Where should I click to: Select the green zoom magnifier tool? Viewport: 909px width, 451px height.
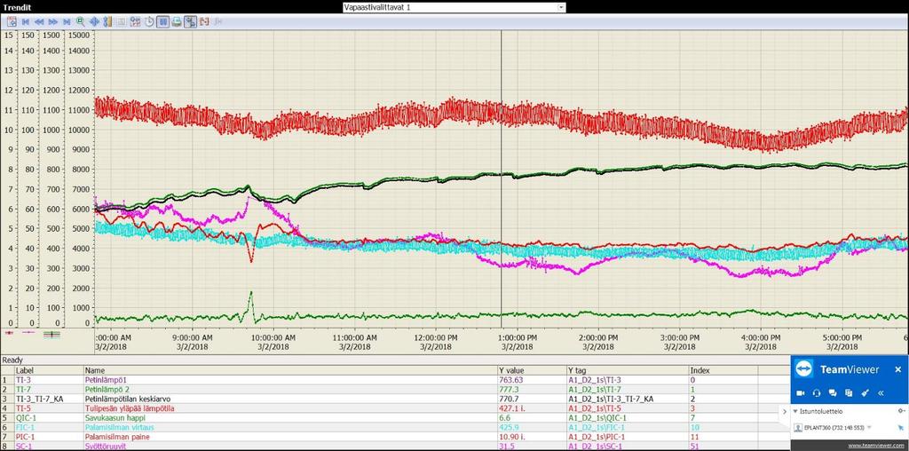(81, 21)
